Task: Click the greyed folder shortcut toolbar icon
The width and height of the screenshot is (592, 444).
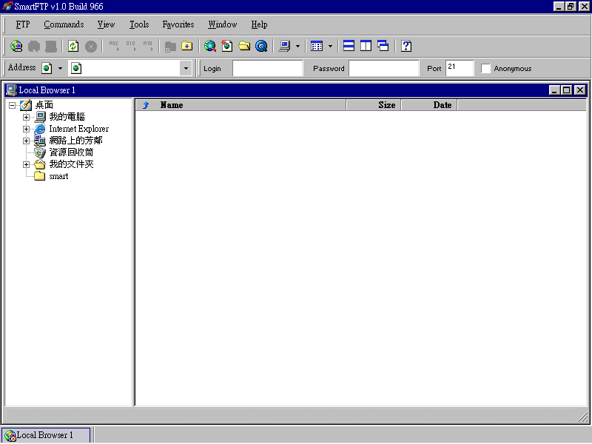Action: pyautogui.click(x=170, y=46)
